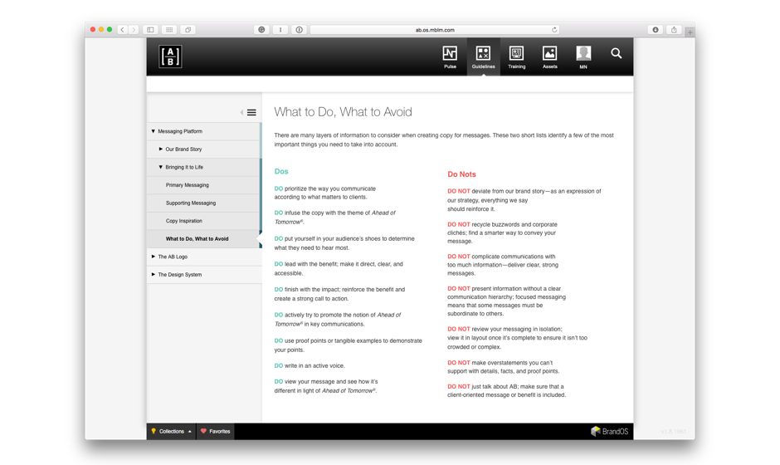Click the Guidelines icon in header
The height and width of the screenshot is (465, 780).
pyautogui.click(x=483, y=57)
